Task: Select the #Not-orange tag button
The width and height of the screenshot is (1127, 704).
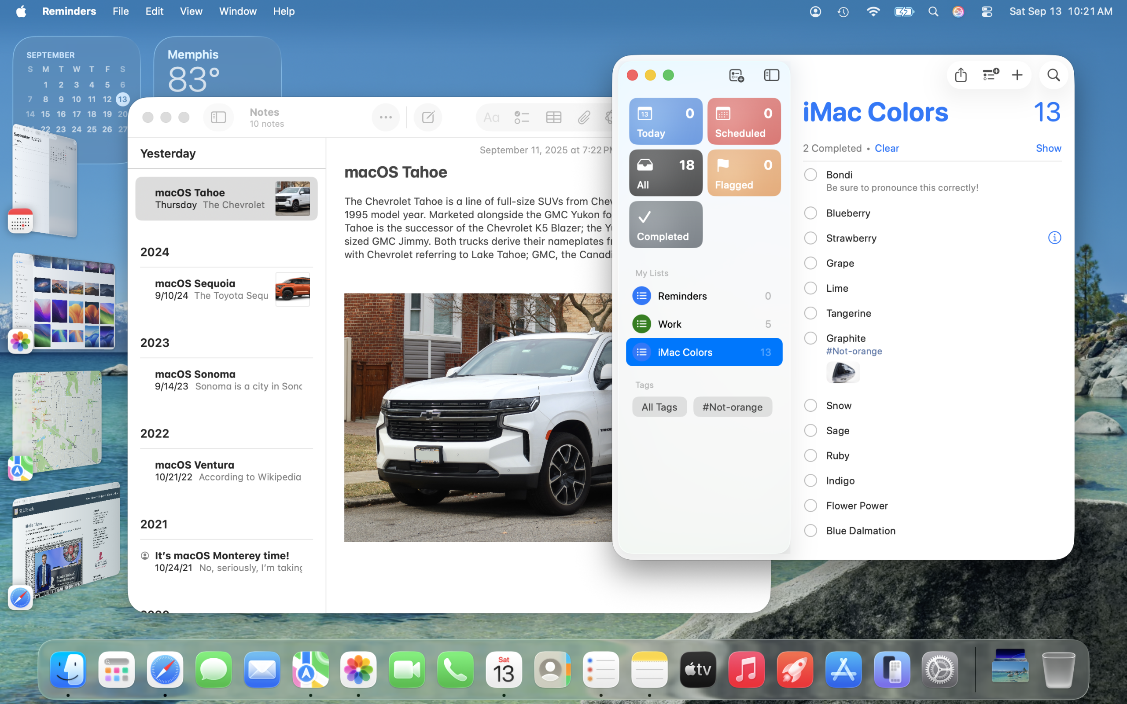Action: pos(732,407)
